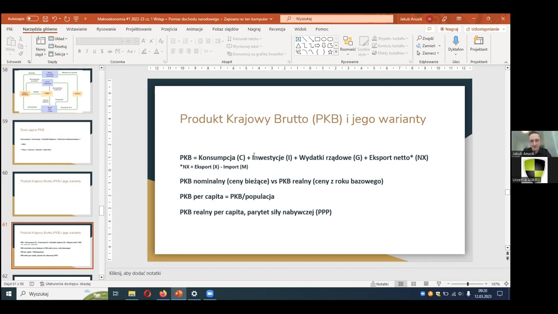Switch to the Rysowanie tab
Image resolution: width=558 pixels, height=314 pixels.
106,29
